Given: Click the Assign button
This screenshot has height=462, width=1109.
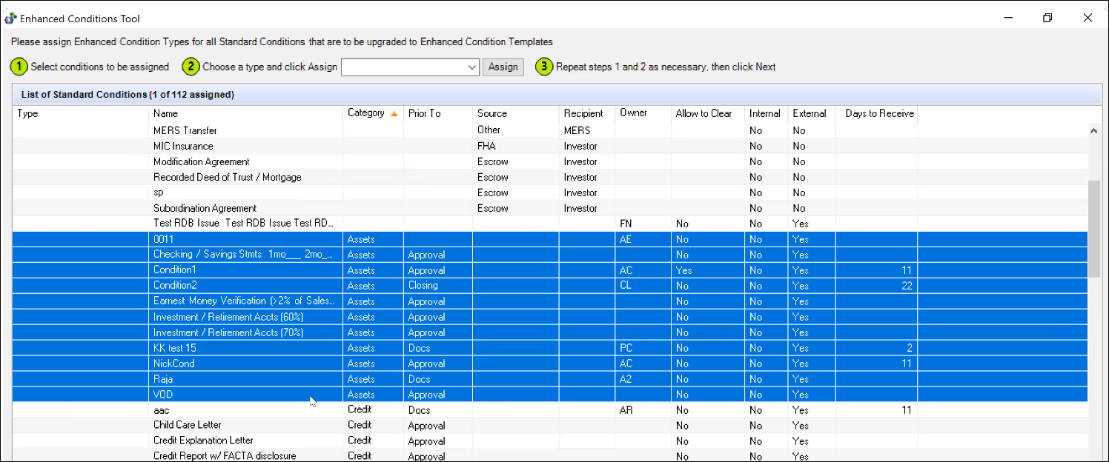Looking at the screenshot, I should click(x=503, y=67).
